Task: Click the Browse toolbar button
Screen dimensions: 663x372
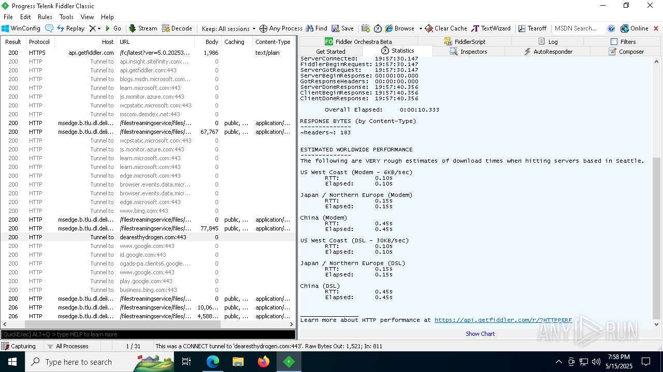Action: [x=400, y=28]
